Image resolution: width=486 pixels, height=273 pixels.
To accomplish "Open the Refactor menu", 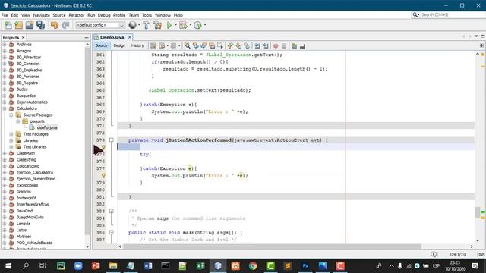I will (76, 15).
